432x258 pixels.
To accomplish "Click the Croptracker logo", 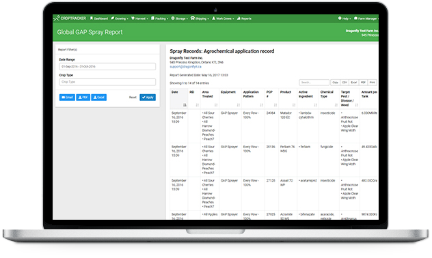I will tap(70, 18).
